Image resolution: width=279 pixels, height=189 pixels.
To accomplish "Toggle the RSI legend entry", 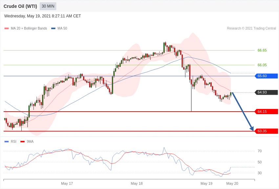I will (10, 141).
